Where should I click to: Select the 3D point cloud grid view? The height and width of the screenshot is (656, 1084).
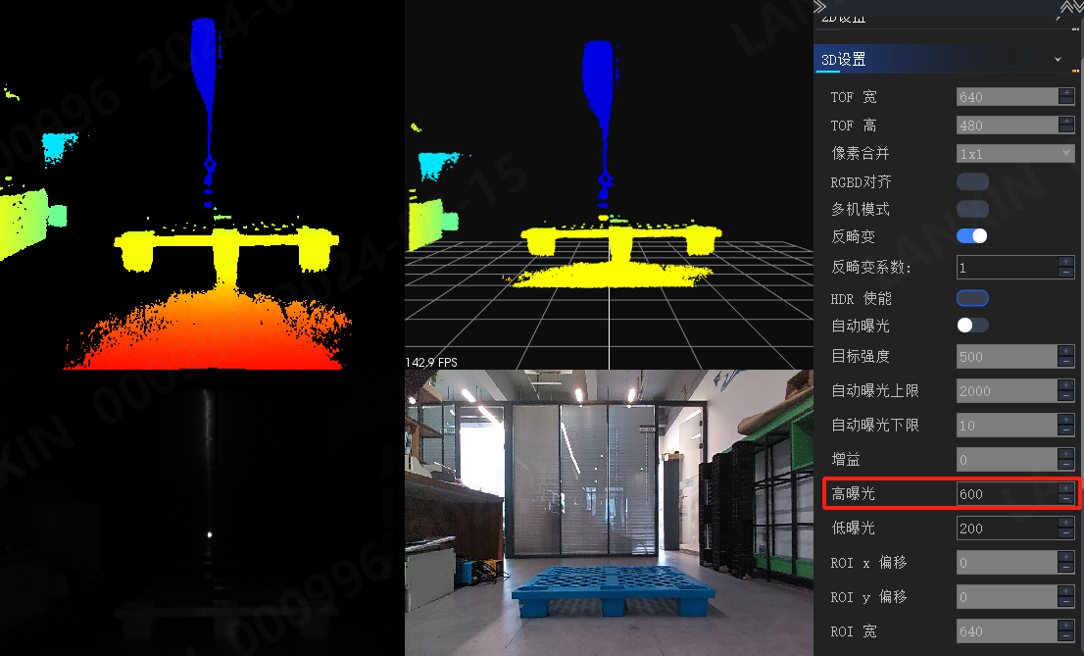tap(609, 184)
